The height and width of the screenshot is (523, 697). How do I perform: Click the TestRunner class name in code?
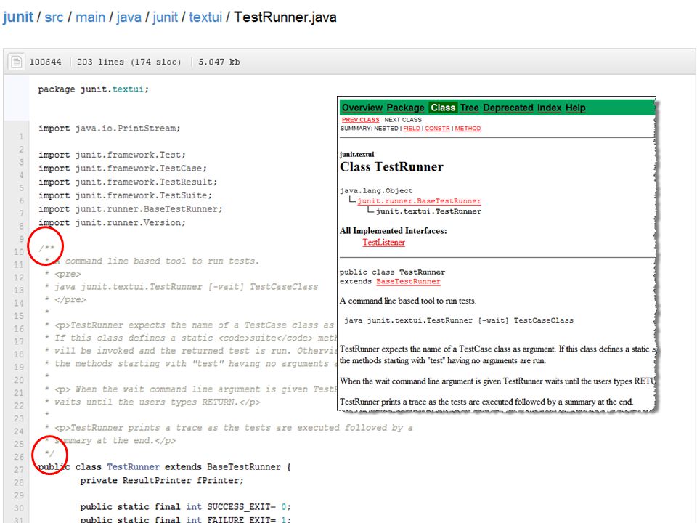tap(133, 466)
